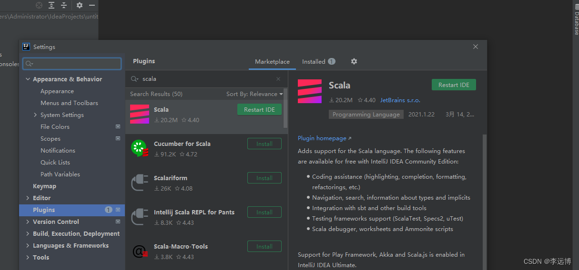Expand Languages & Frameworks section
This screenshot has height=270, width=579.
coord(28,245)
